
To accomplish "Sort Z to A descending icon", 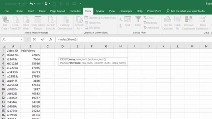I will click(121, 26).
